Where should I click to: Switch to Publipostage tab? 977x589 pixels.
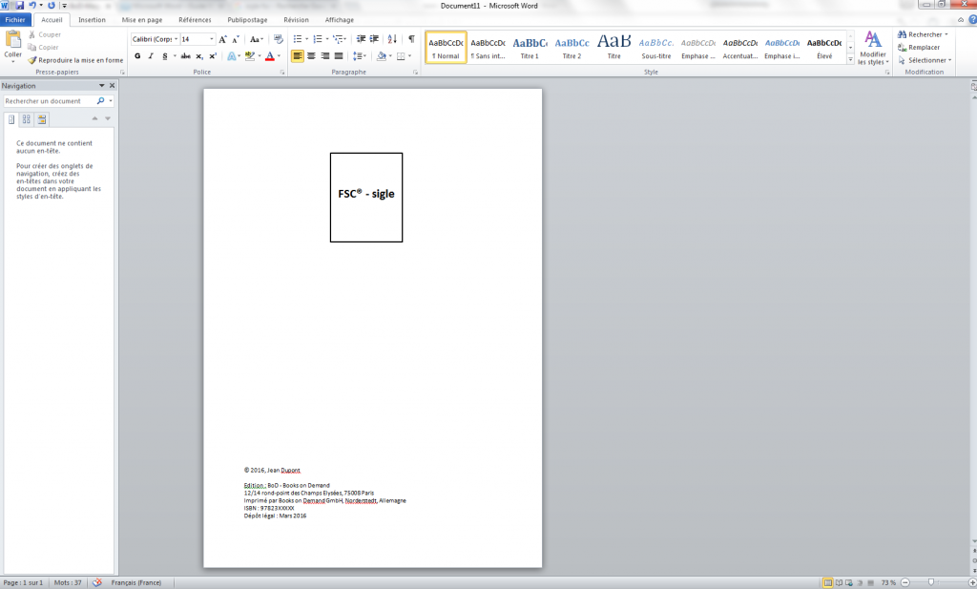(247, 20)
